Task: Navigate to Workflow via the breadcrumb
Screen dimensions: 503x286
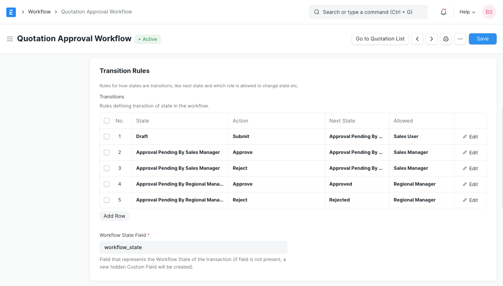Action: coord(39,12)
